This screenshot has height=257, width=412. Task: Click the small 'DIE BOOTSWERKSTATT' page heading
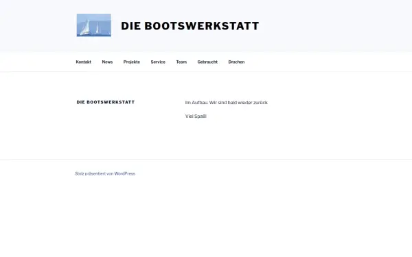click(106, 102)
